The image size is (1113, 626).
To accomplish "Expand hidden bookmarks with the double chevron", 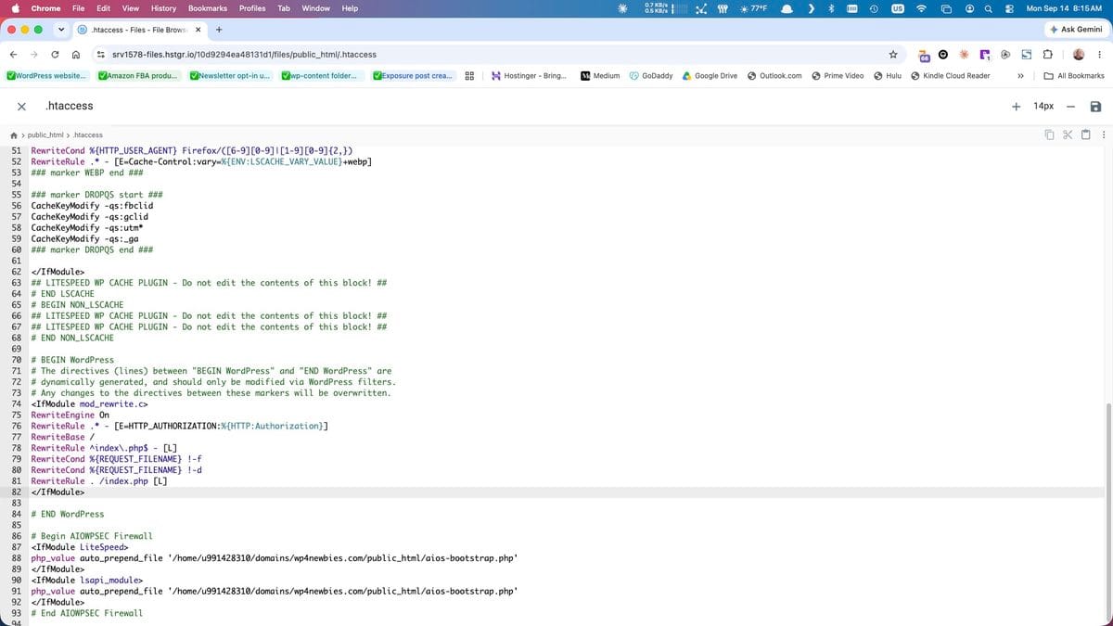I will 1020,75.
